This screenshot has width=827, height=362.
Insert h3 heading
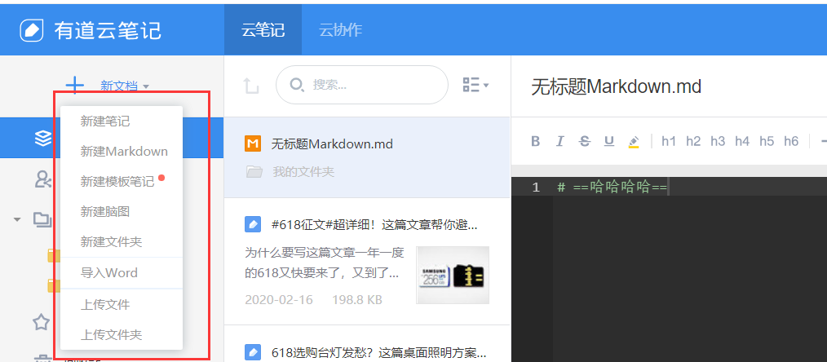tap(718, 141)
